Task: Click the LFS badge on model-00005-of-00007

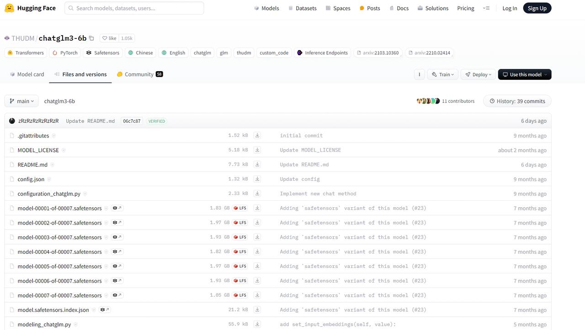Action: [240, 266]
